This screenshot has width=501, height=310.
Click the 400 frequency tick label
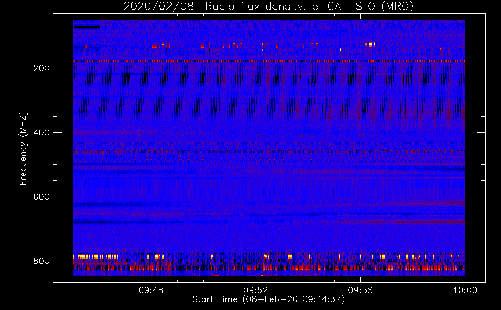(41, 133)
